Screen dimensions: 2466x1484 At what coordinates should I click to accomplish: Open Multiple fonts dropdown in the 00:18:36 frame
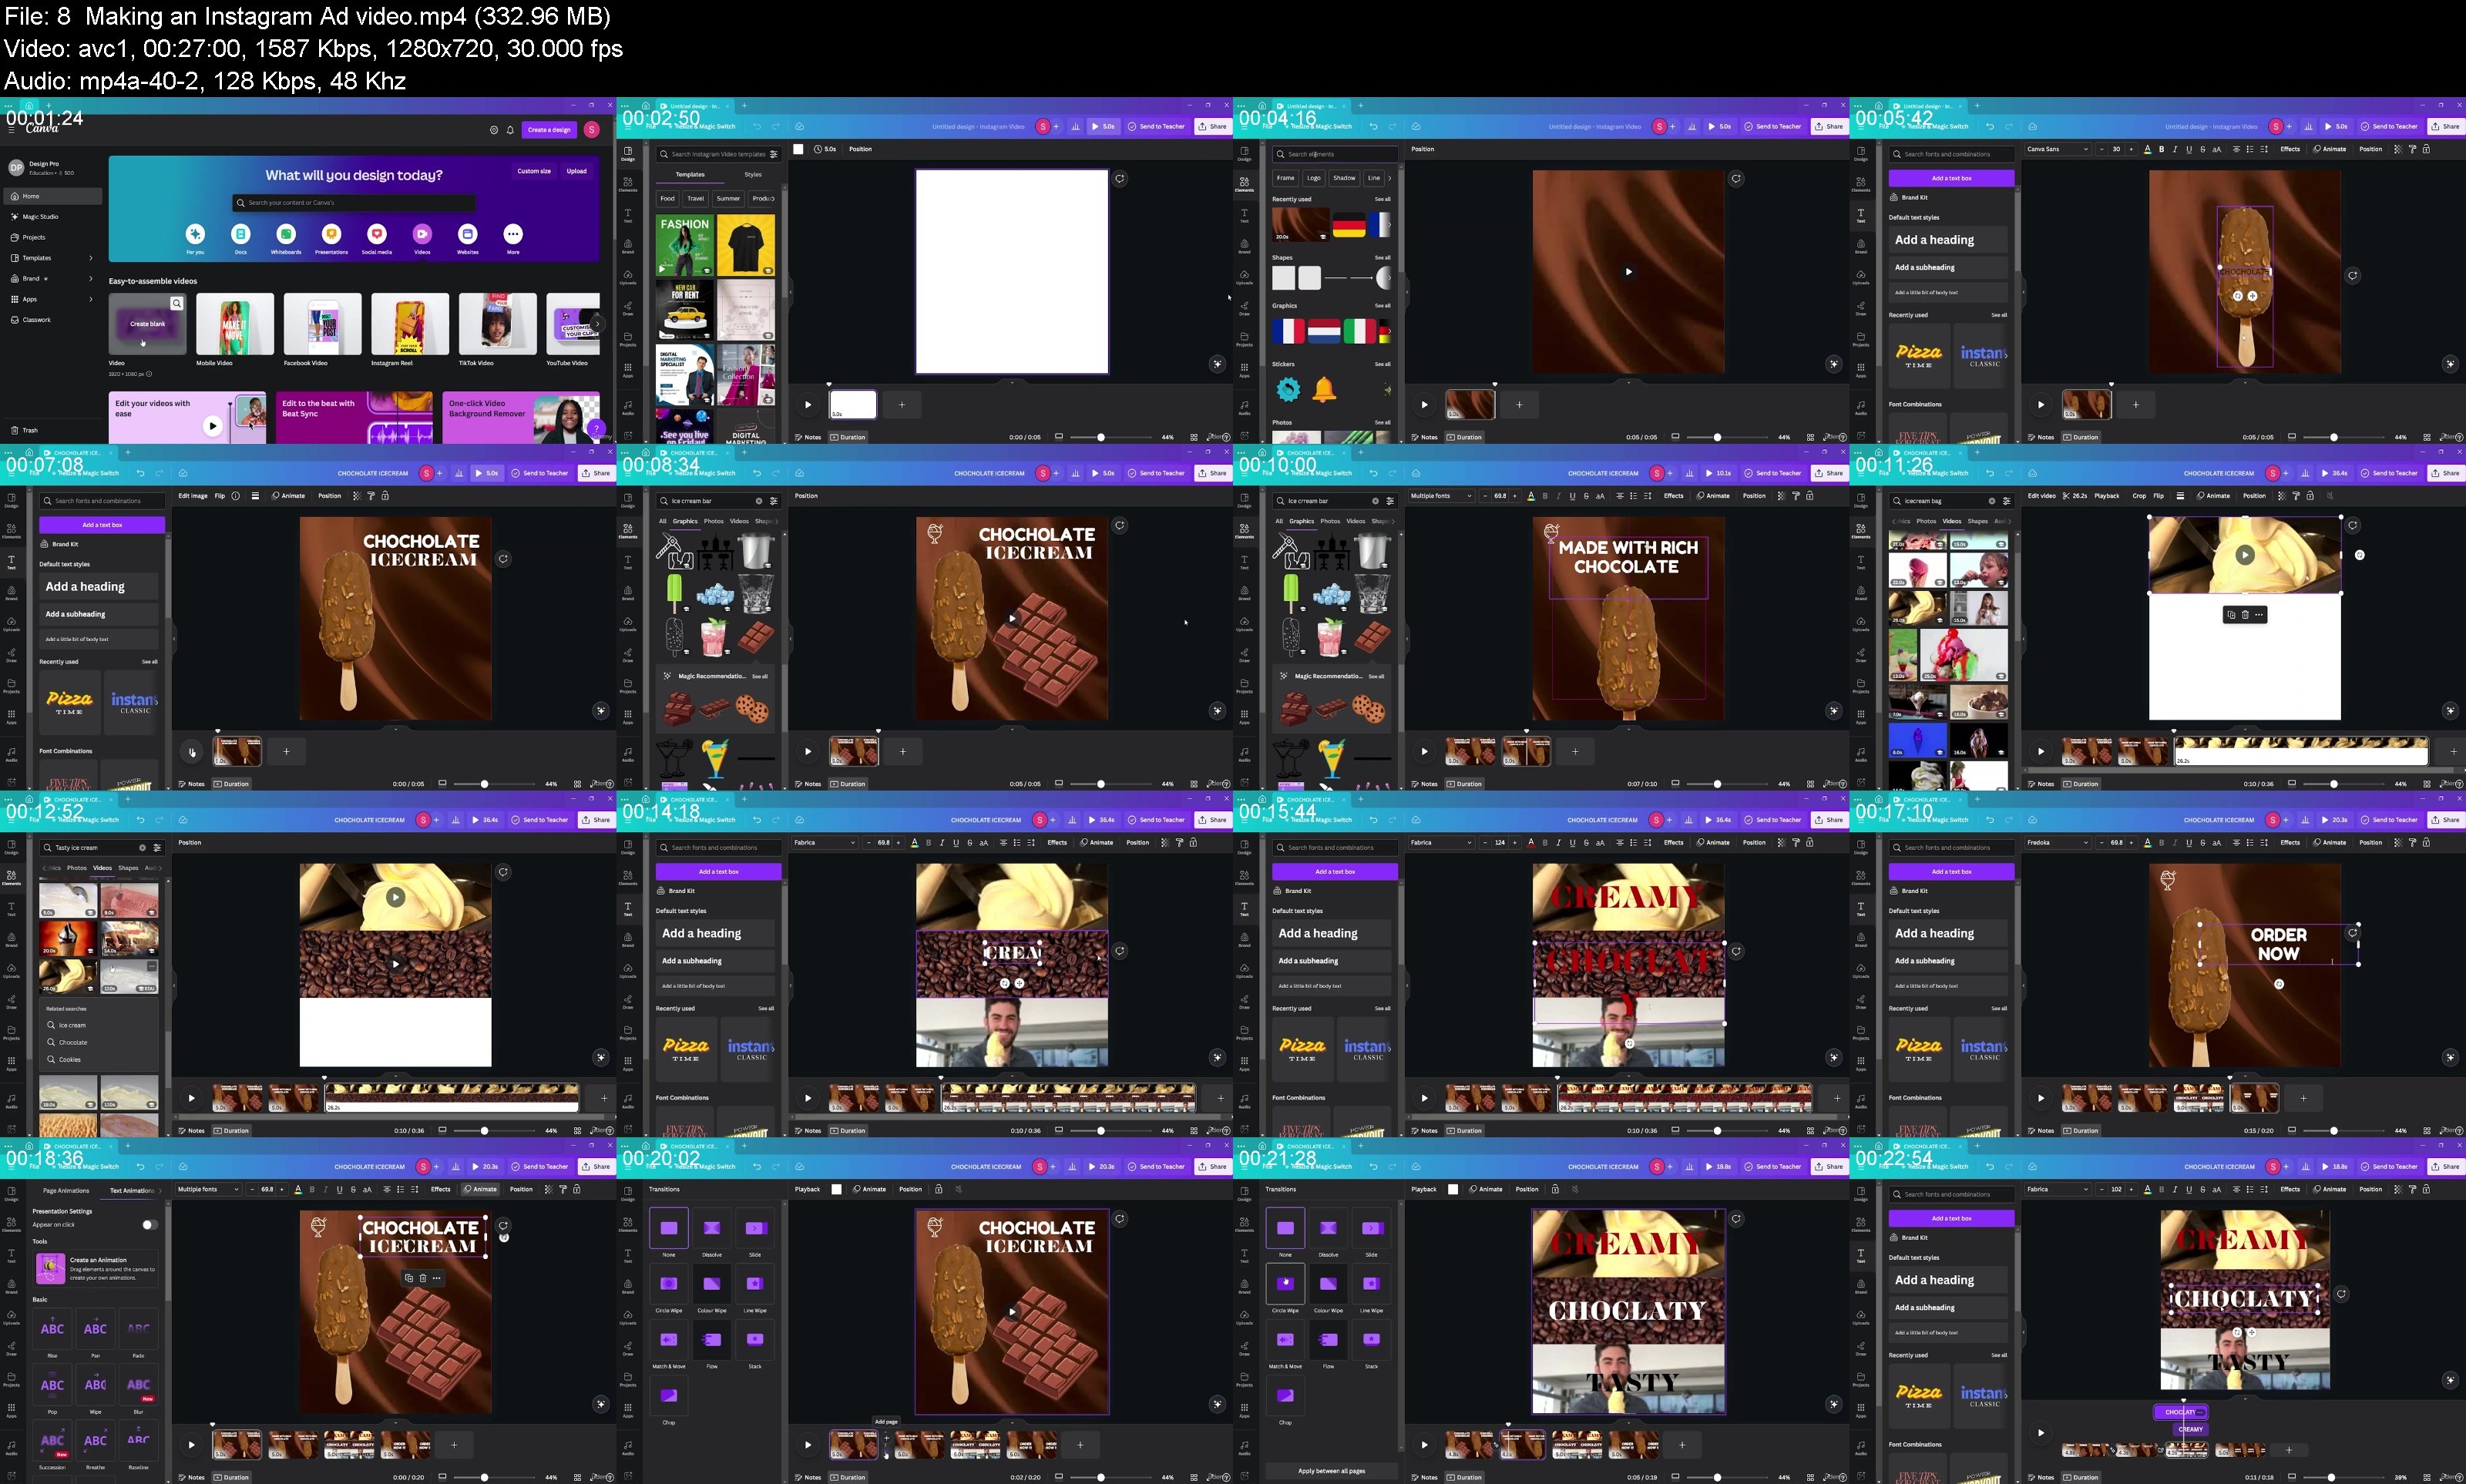[208, 1190]
